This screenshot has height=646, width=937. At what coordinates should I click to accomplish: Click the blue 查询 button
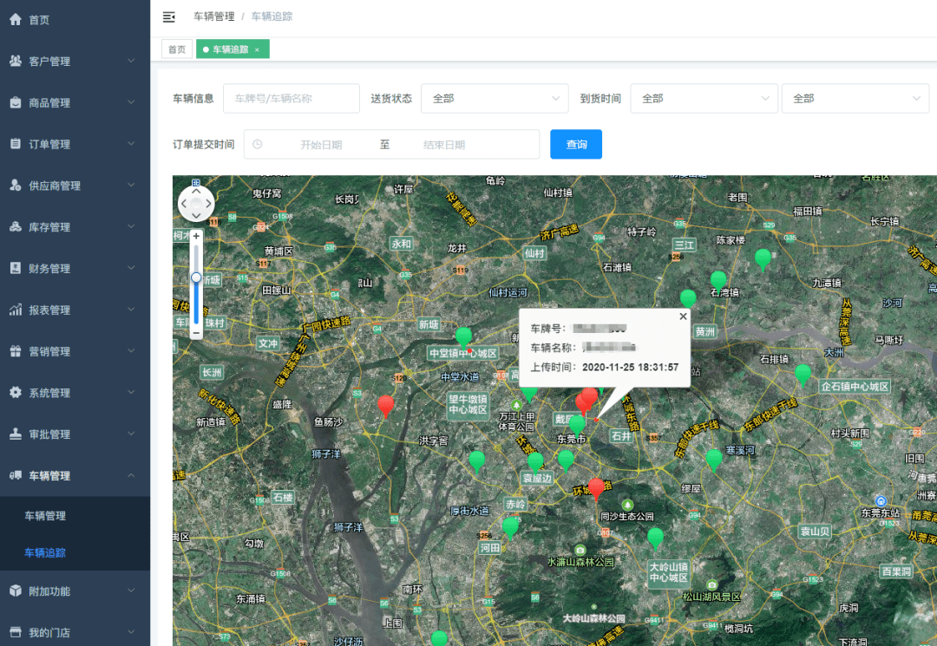[576, 145]
